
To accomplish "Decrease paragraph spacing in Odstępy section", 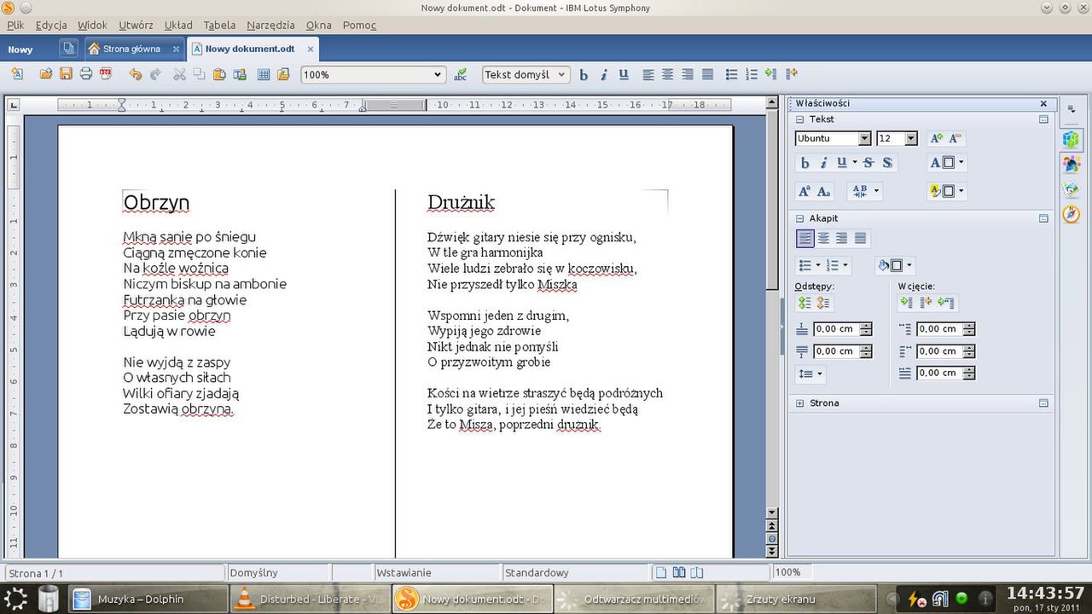I will pos(823,303).
